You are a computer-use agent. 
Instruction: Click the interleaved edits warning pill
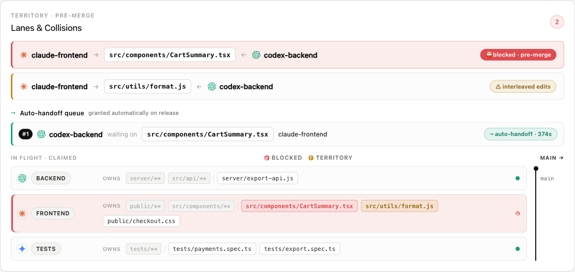tap(523, 87)
